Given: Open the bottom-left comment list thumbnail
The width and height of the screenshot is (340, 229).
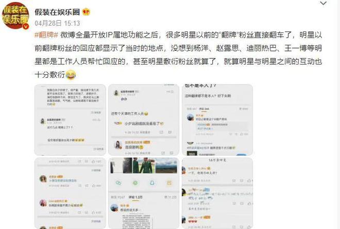Looking at the screenshot, I should pos(70,193).
